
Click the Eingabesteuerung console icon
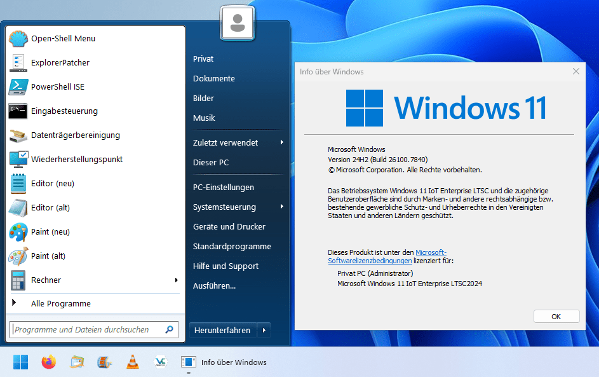[x=18, y=111]
